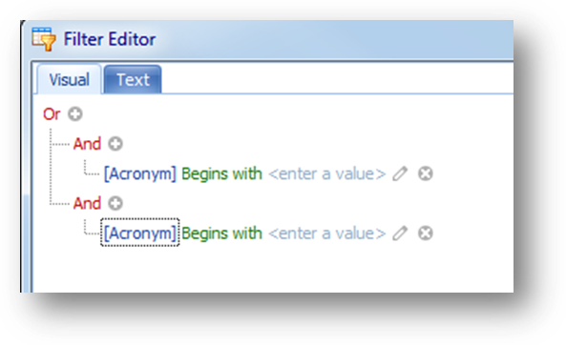Click the second condition's enter a value box

[327, 233]
